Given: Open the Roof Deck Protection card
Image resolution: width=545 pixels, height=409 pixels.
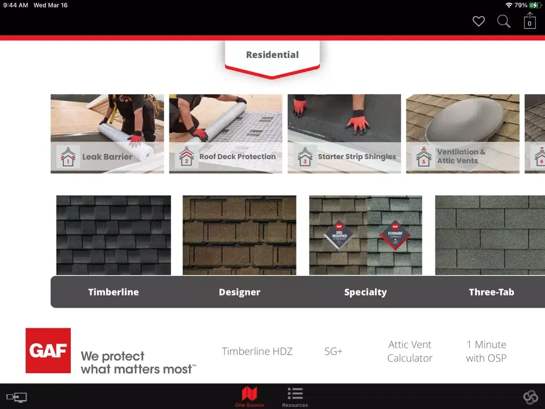Looking at the screenshot, I should coord(226,134).
